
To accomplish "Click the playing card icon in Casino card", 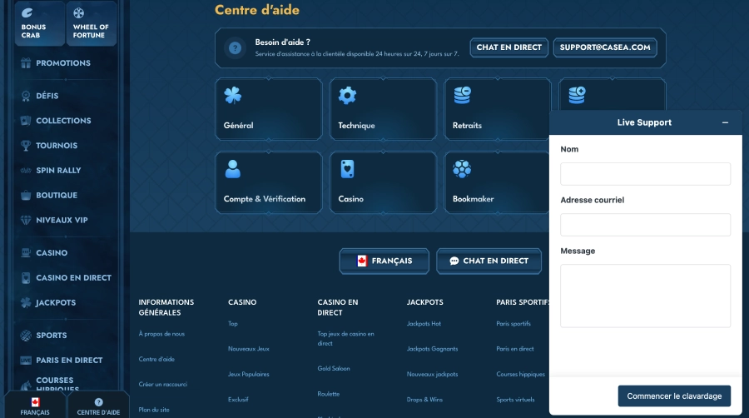I will point(347,169).
